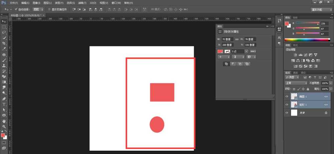Image resolution: width=334 pixels, height=154 pixels.
Task: Open the blend mode dropdown showing 正常
Action: point(296,83)
